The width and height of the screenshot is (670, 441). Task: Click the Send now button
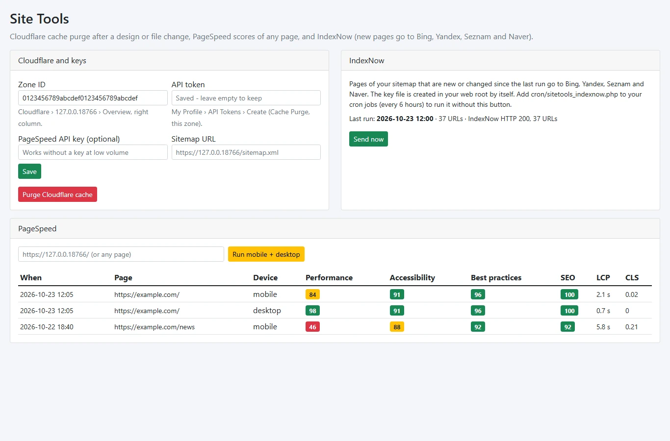pos(368,139)
